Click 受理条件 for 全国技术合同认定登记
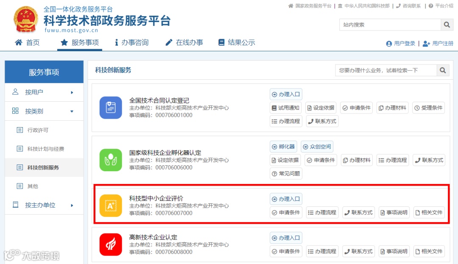Viewport: 458px width, 264px height. tap(428, 108)
